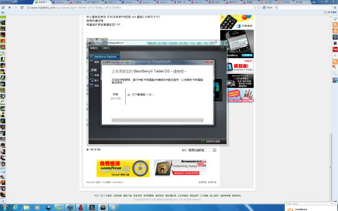
Task: Switch to BlackBerry Desktop taskbar icon
Action: [x=103, y=207]
